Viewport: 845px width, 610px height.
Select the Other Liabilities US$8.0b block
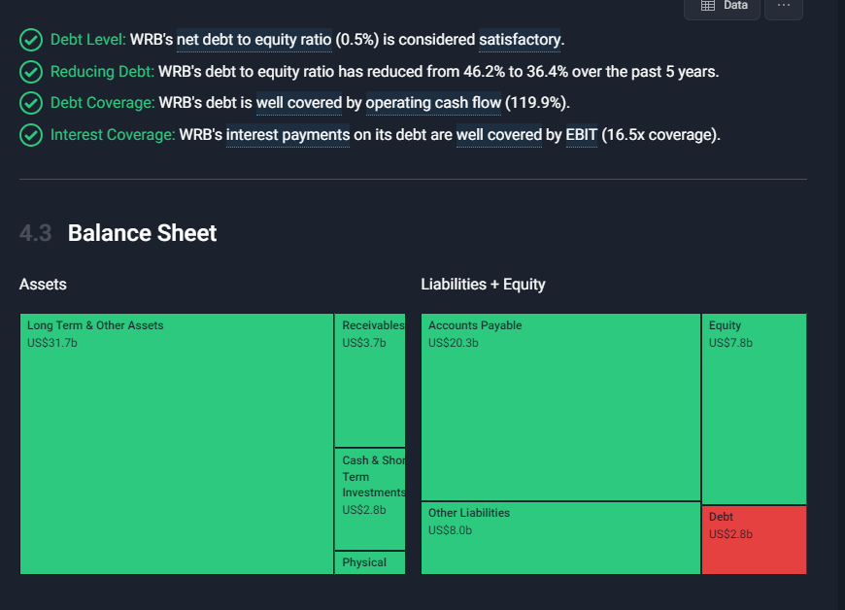coord(560,537)
